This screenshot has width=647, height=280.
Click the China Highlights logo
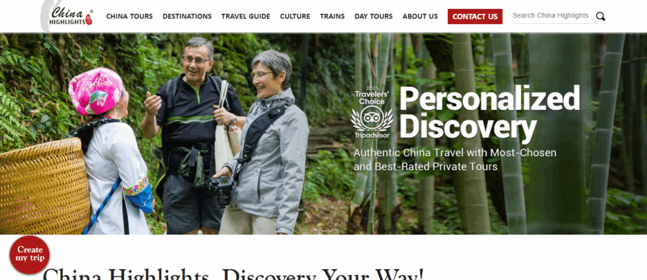click(x=67, y=16)
